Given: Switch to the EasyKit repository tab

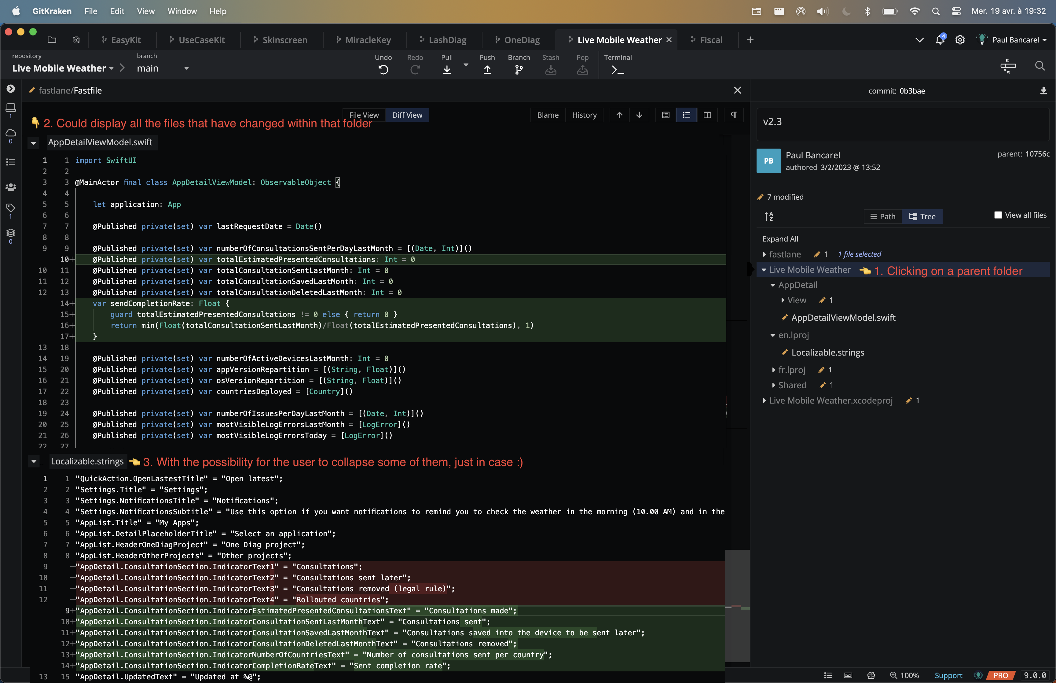Looking at the screenshot, I should [121, 40].
